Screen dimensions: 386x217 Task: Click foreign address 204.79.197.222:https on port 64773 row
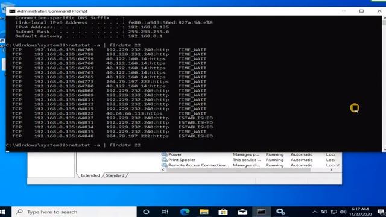138,81
